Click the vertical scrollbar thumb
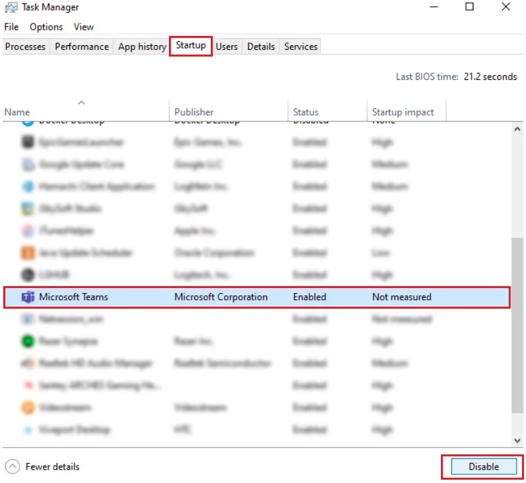This screenshot has width=526, height=483. tap(517, 325)
